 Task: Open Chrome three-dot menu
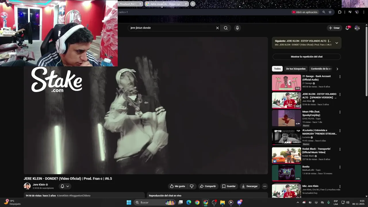363,12
